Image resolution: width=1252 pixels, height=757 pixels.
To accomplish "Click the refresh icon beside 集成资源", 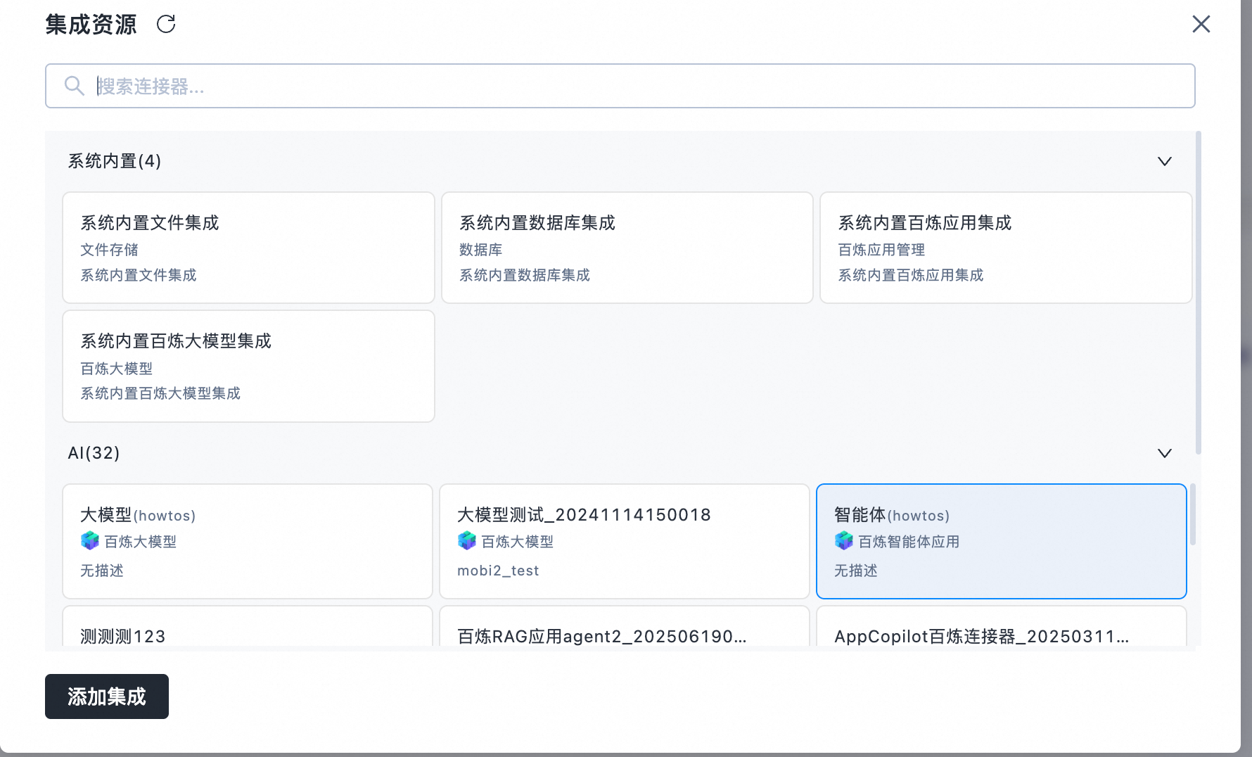I will [166, 24].
